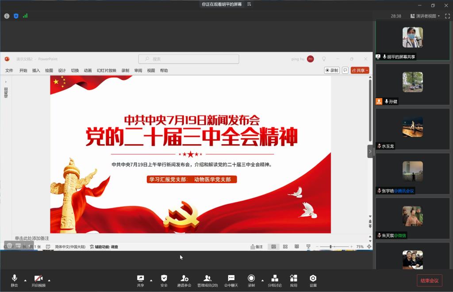Open the Slide Show ribbon tab
The height and width of the screenshot is (292, 453).
click(x=106, y=70)
